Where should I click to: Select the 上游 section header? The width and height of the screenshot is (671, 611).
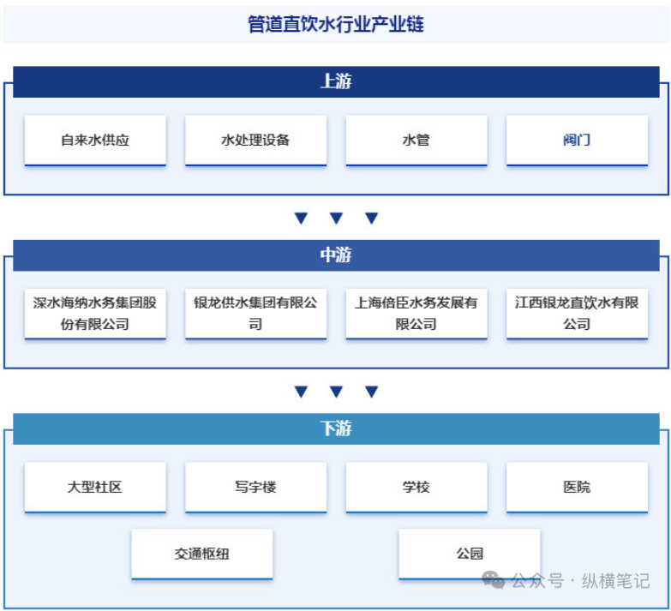click(x=336, y=82)
